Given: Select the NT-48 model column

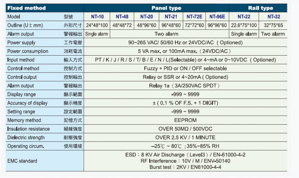Looking at the screenshot, I should (x=122, y=16).
